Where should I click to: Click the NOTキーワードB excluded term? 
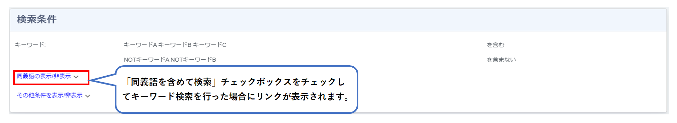193,60
